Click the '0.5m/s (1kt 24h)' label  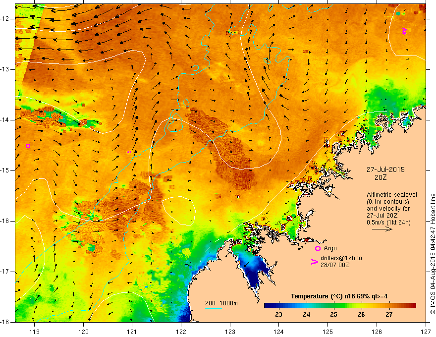click(x=388, y=222)
